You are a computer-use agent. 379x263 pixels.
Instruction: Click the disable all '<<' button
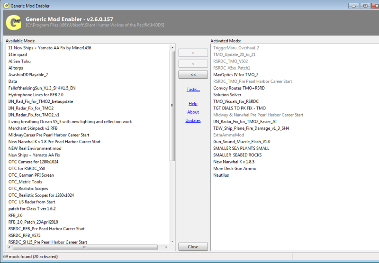click(193, 75)
